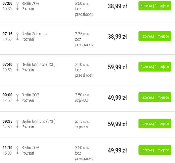
Task: Click the 3:10 godz. trip duration
Action: [82, 64]
